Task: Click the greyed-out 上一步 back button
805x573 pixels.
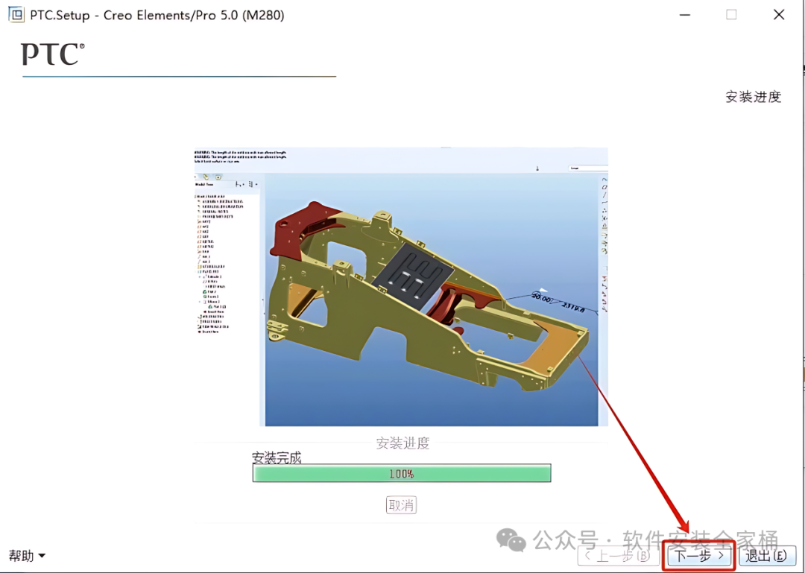Action: tap(619, 556)
